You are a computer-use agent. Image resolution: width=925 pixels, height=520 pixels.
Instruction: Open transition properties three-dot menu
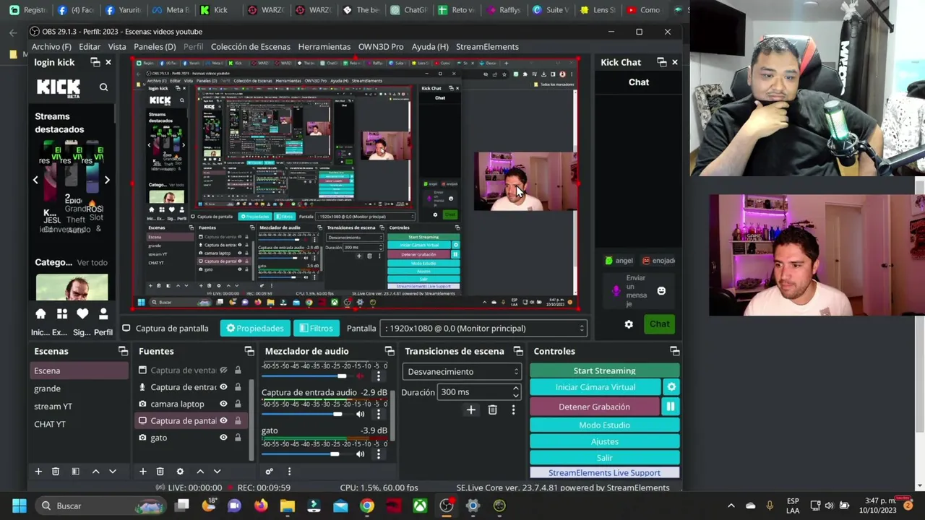pyautogui.click(x=513, y=410)
